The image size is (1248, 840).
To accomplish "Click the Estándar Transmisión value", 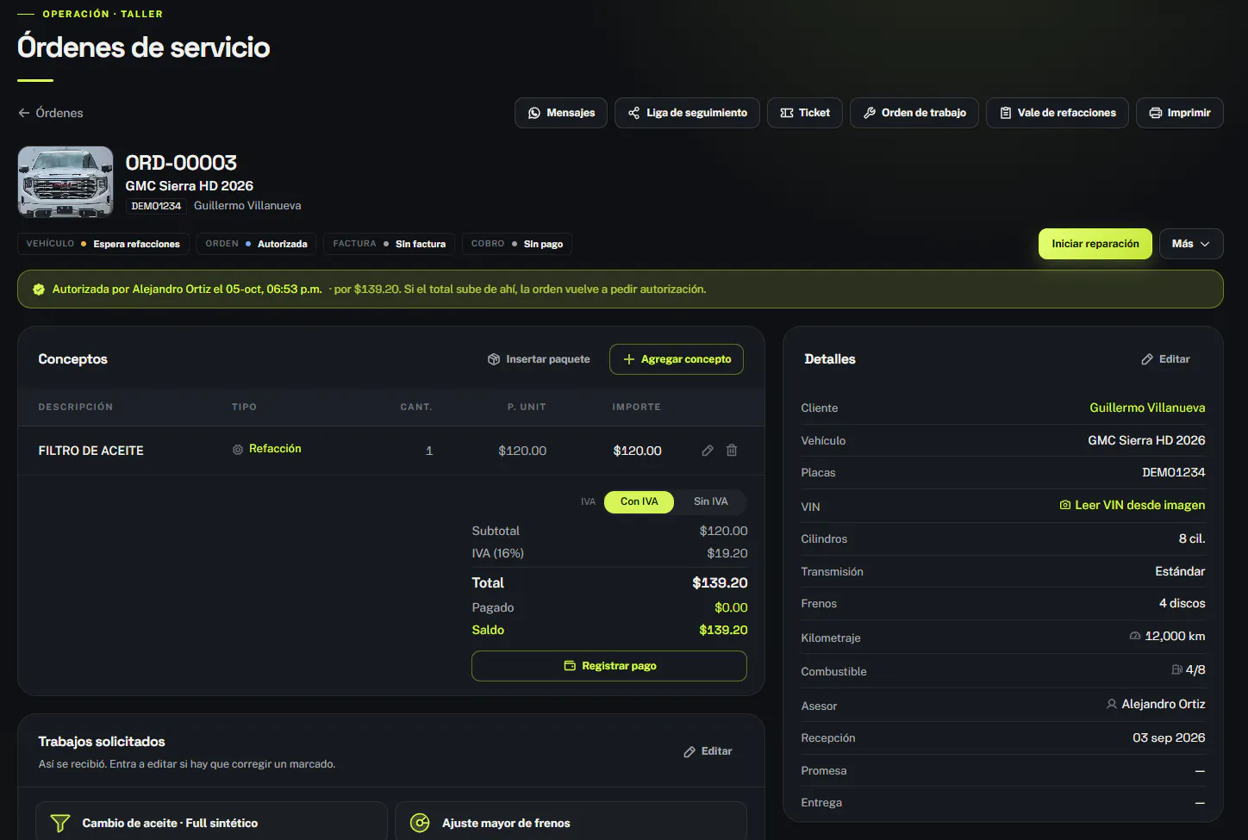I will click(x=1180, y=571).
